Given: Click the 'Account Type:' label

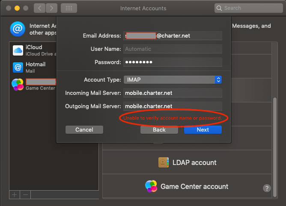Looking at the screenshot, I should 102,80.
